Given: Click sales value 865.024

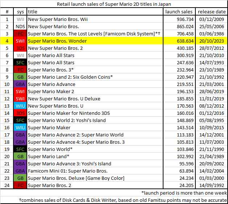Looking at the screenshot, I should coord(185,26).
